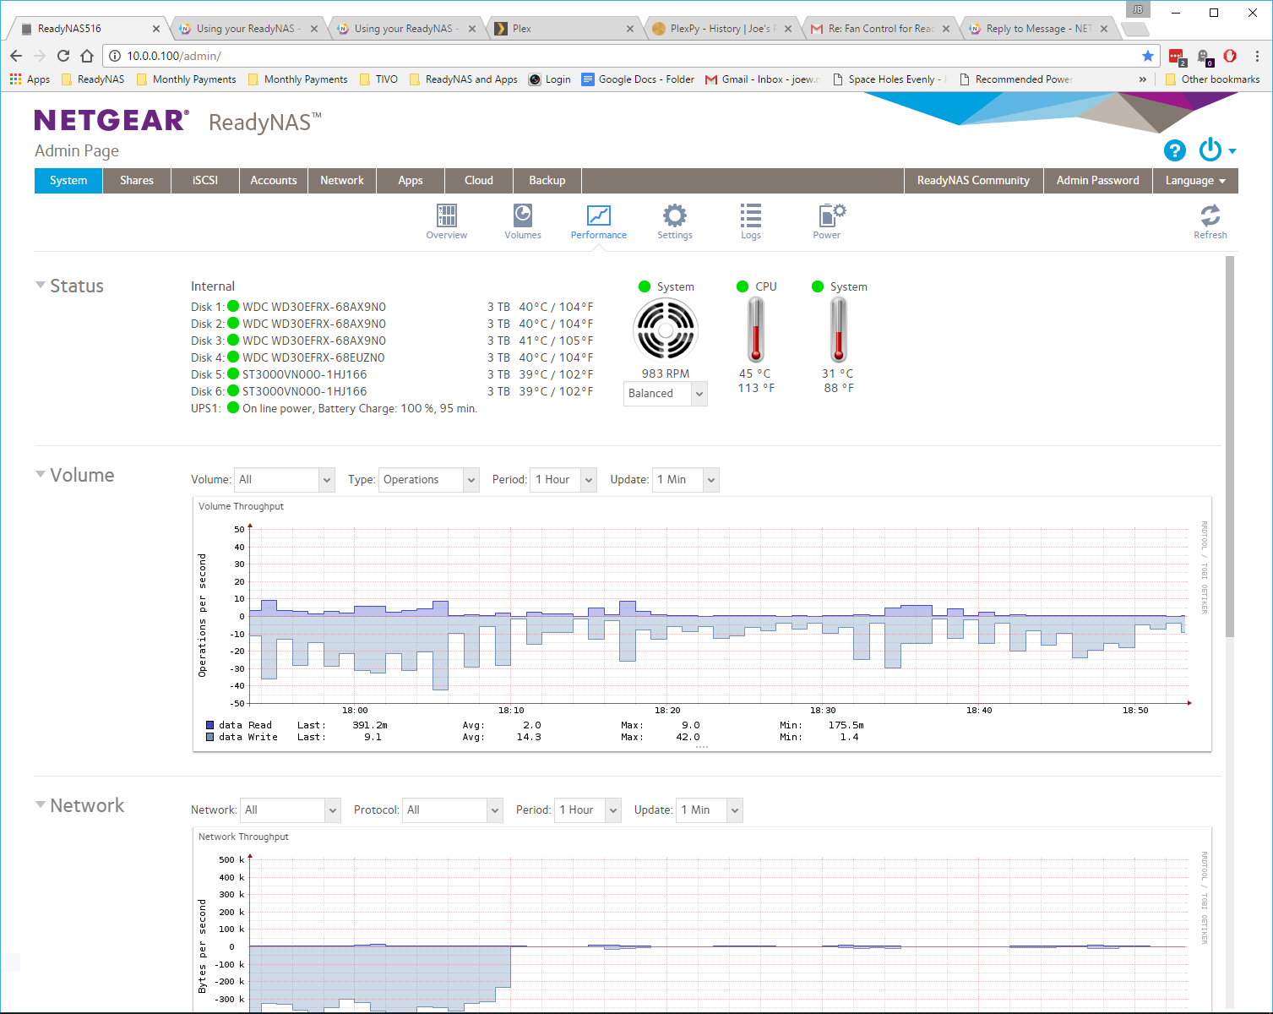Open the Network Update 1 Min dropdown

(710, 810)
